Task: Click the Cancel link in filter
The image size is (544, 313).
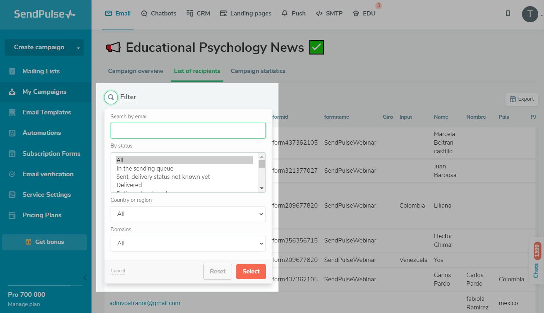Action: point(118,271)
